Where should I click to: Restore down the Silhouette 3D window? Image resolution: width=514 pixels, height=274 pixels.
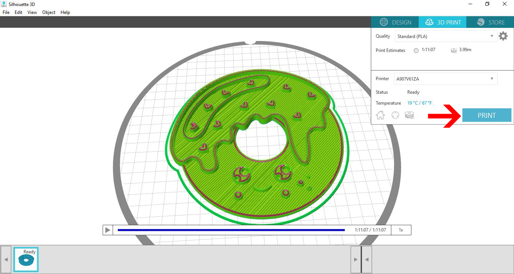487,4
